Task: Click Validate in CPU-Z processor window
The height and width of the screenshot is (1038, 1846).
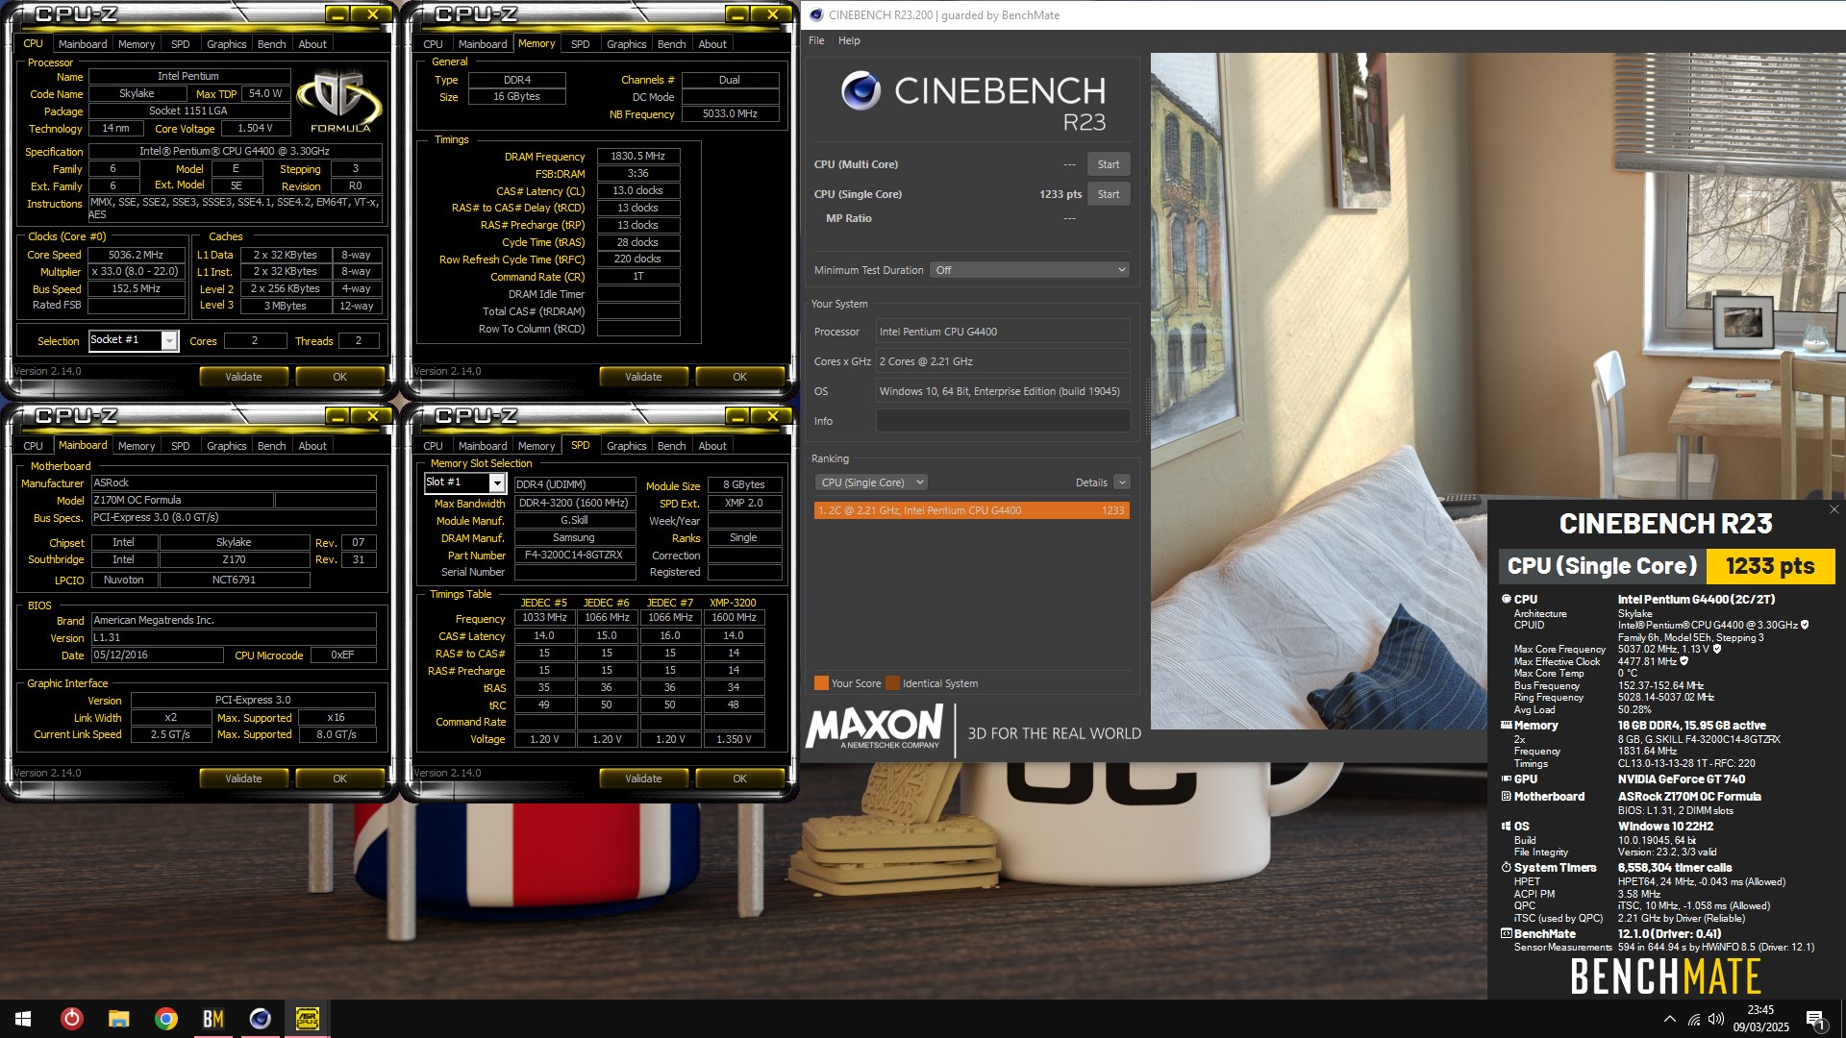Action: point(243,377)
